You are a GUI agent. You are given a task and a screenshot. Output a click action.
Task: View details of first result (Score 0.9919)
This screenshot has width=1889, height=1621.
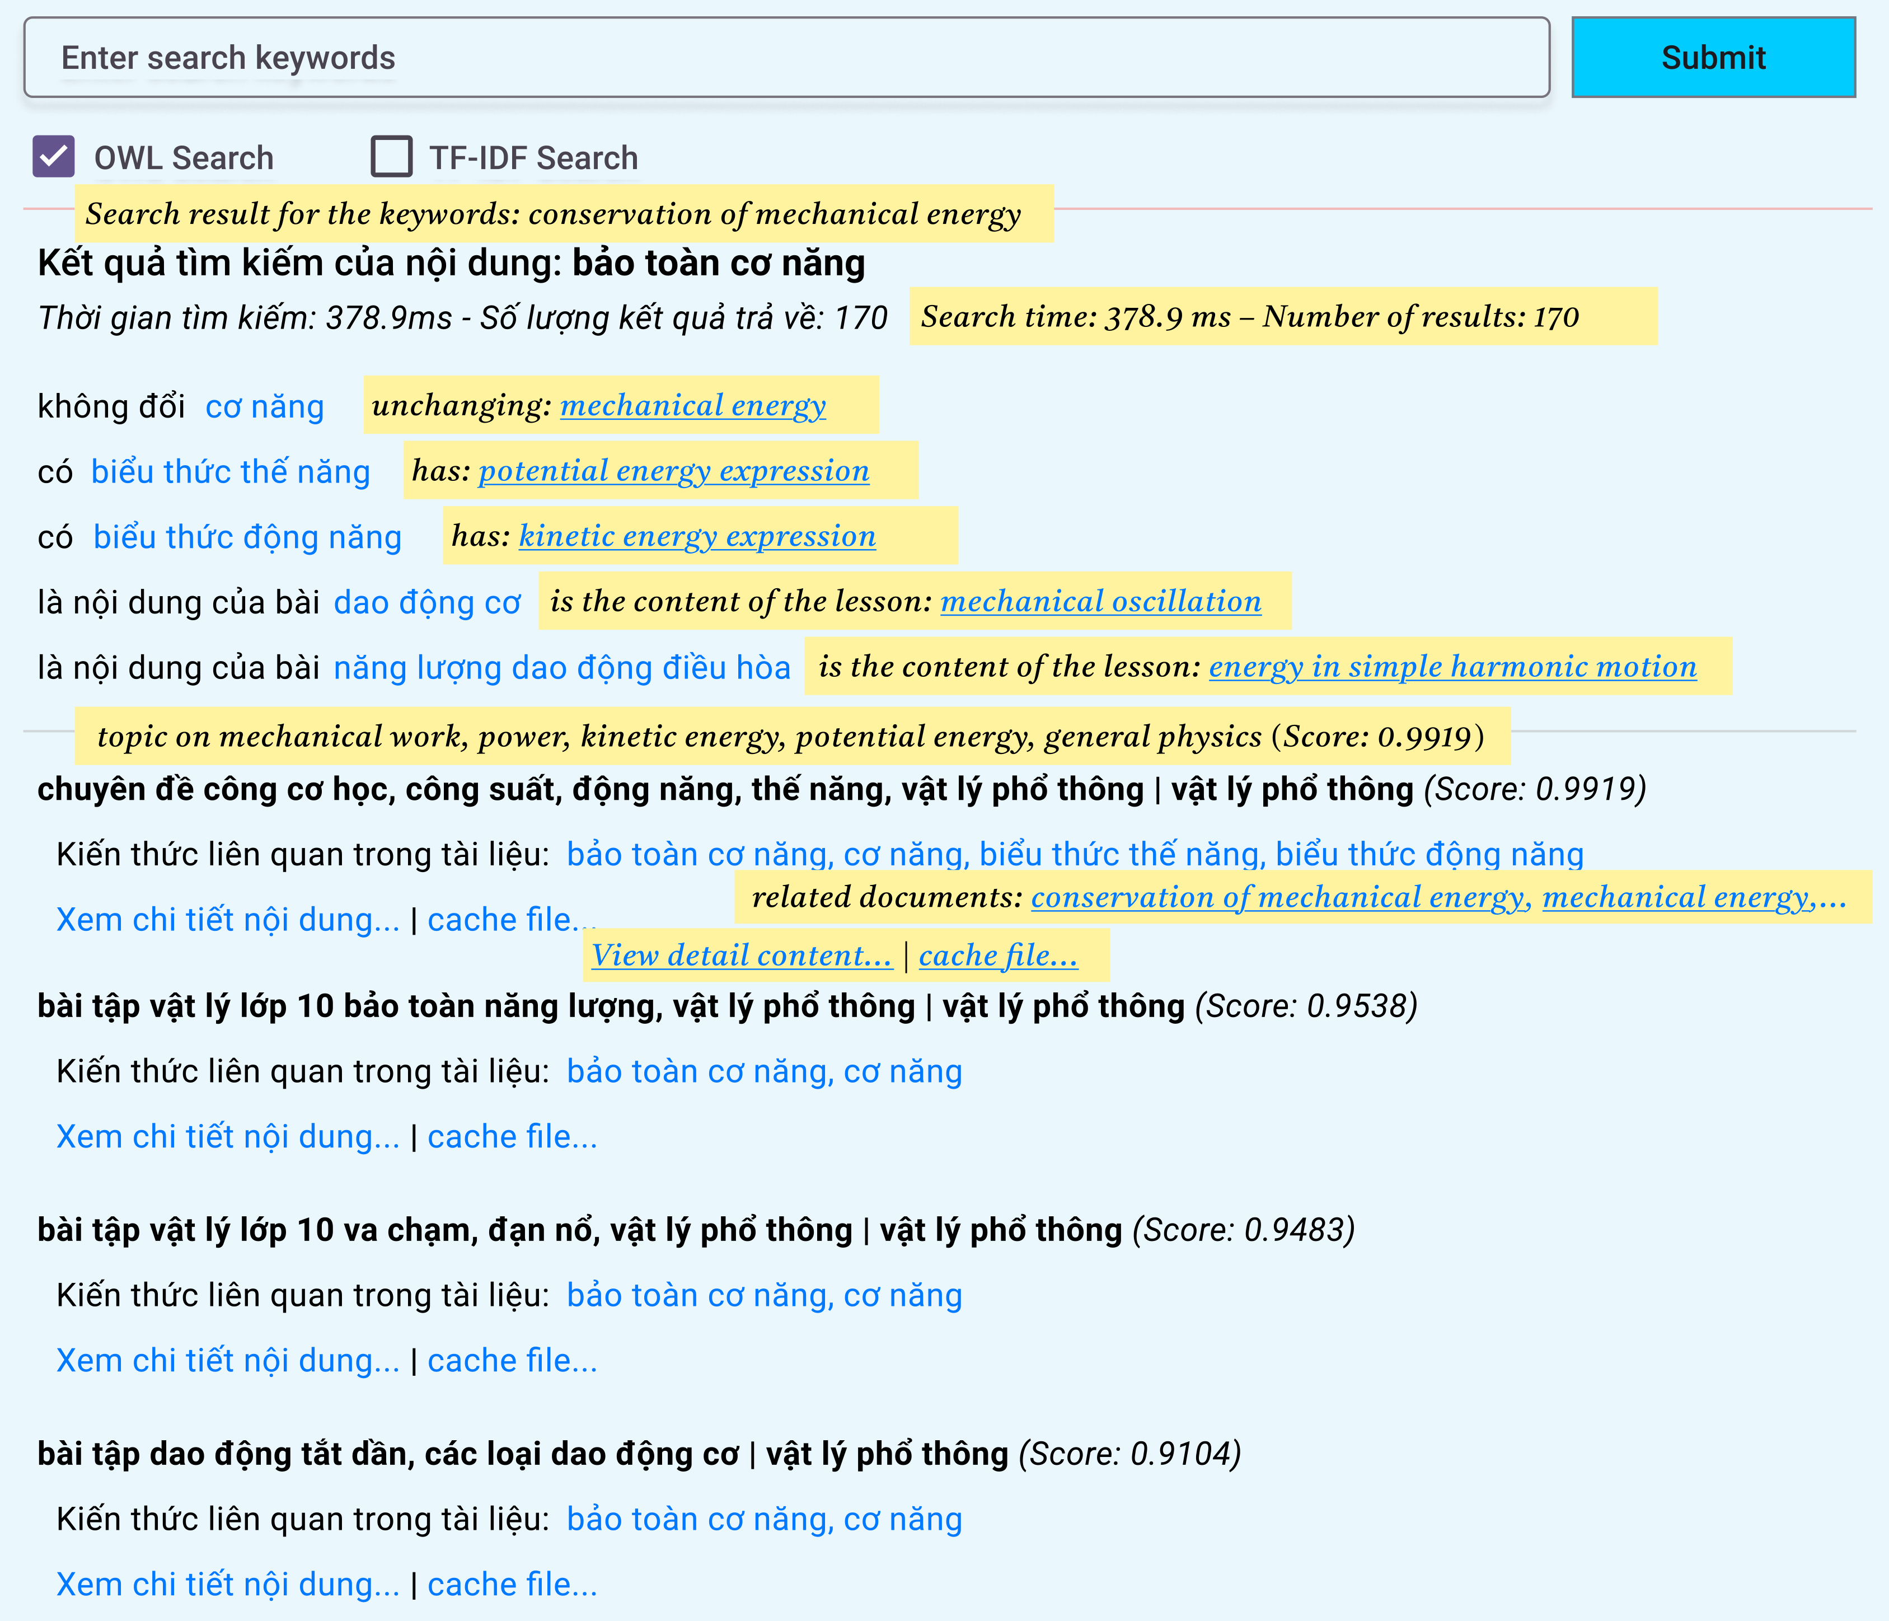pos(228,920)
